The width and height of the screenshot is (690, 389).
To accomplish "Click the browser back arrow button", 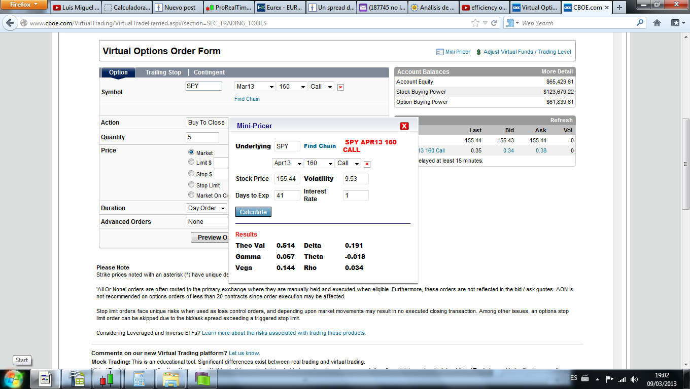I will [10, 23].
